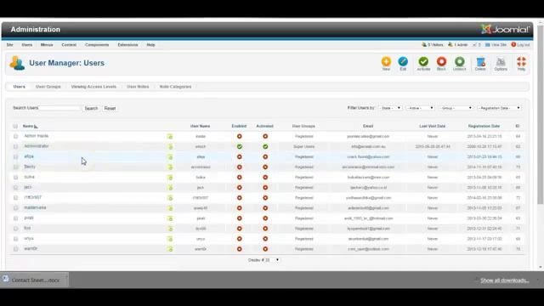Open the Active filter dropdown
The image size is (544, 306).
420,108
